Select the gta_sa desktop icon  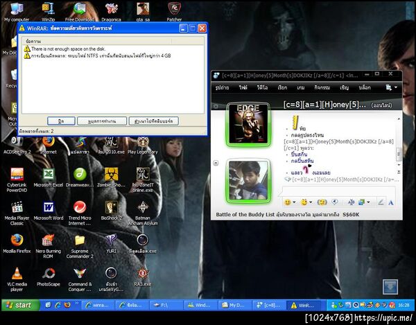143,11
